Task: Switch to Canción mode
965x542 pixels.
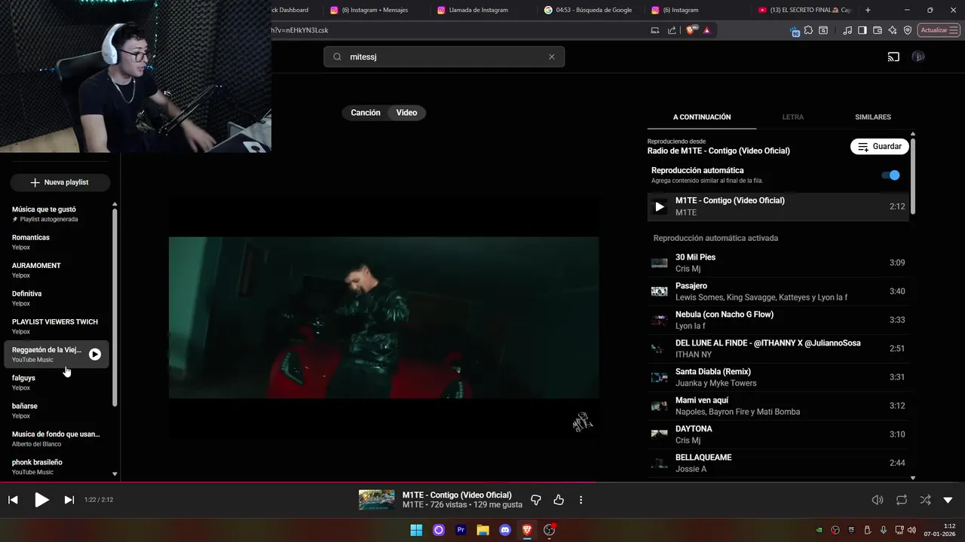Action: (366, 112)
